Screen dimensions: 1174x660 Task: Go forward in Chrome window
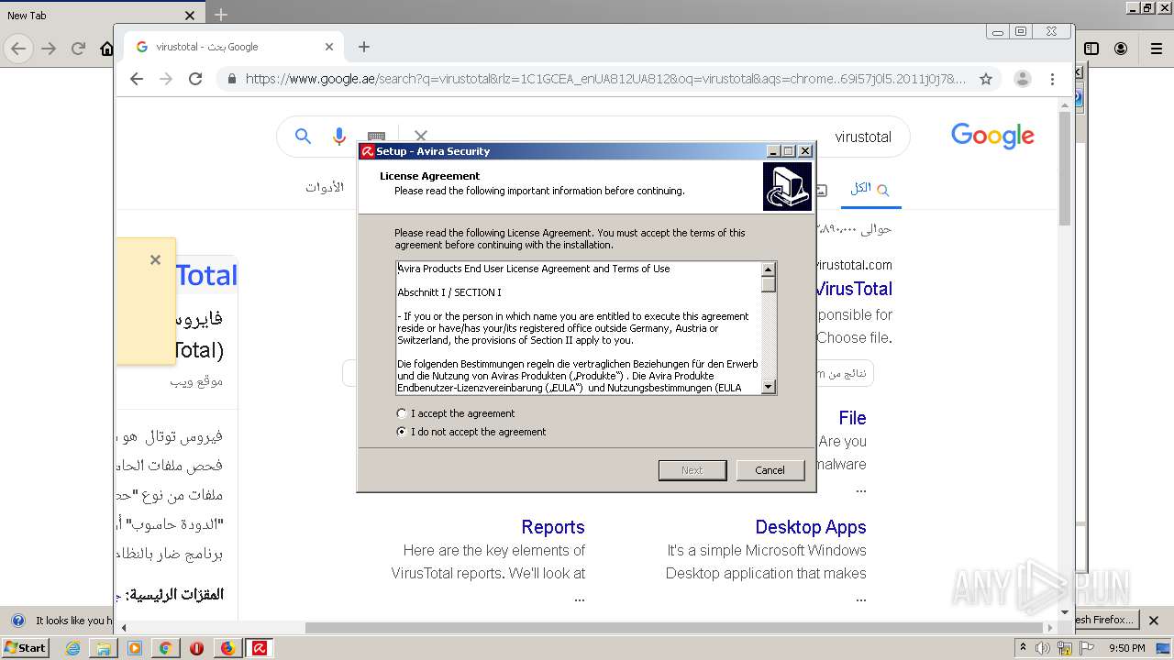pos(166,79)
